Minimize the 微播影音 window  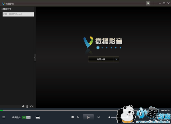(160, 3)
